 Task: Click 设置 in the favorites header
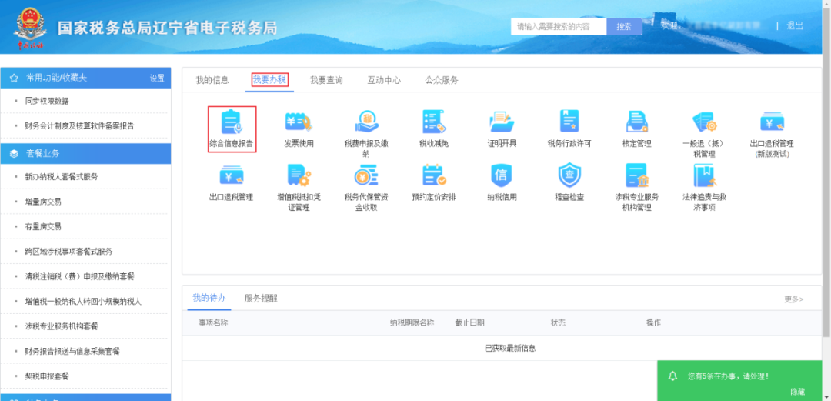pos(157,78)
